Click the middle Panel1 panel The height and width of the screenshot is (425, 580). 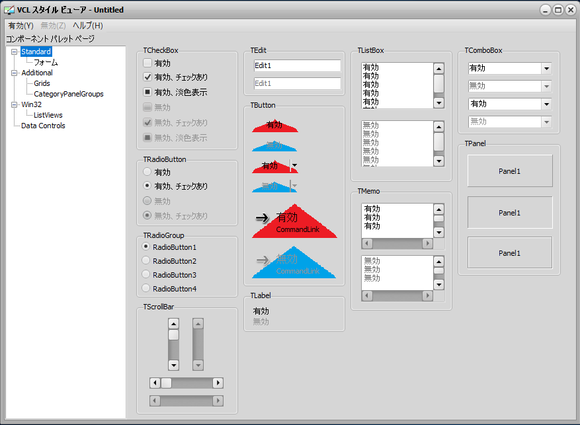pos(510,213)
